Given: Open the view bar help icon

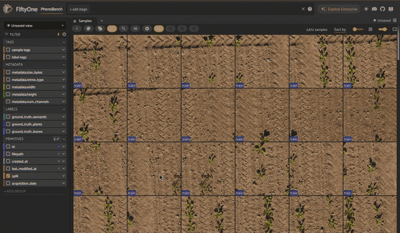Looking at the screenshot, I should point(310,9).
